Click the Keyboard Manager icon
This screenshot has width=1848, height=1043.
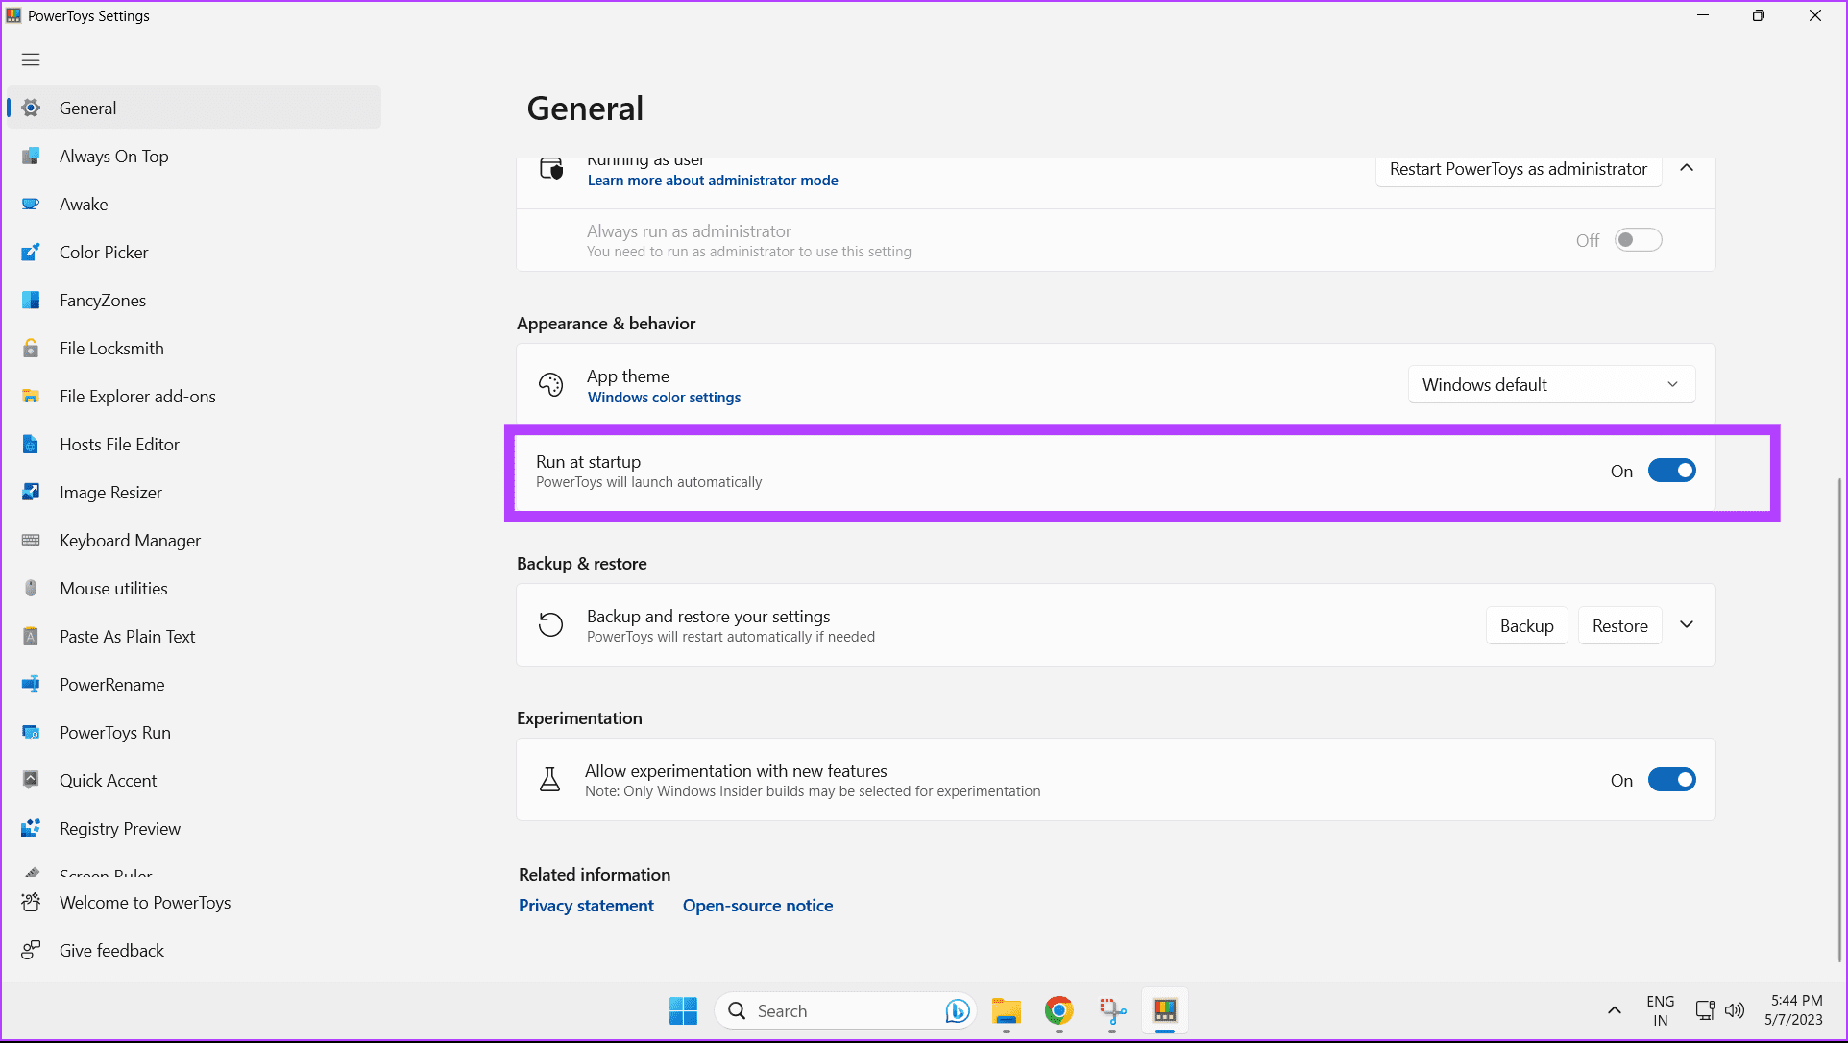(x=32, y=541)
